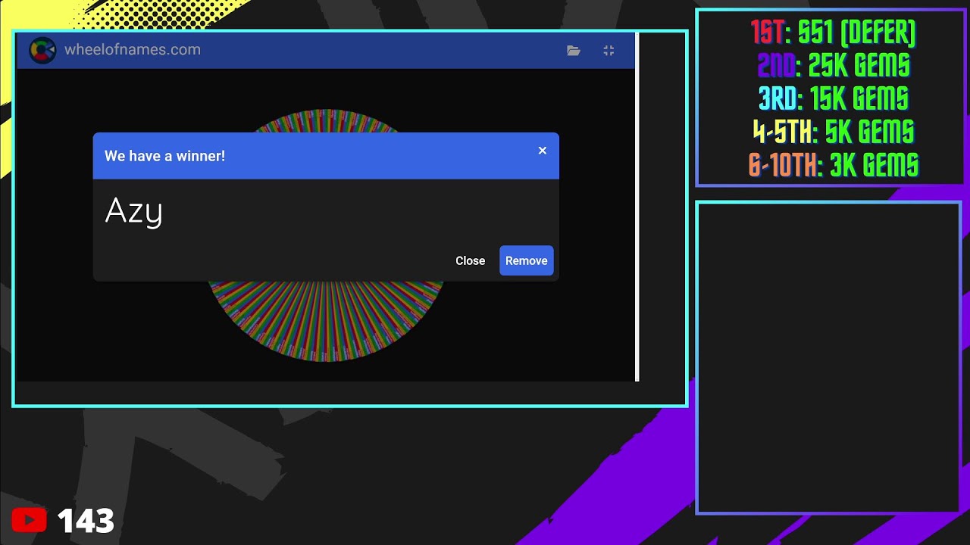970x545 pixels.
Task: Click the 6-10TH: 3K GEMS prize line
Action: (834, 164)
